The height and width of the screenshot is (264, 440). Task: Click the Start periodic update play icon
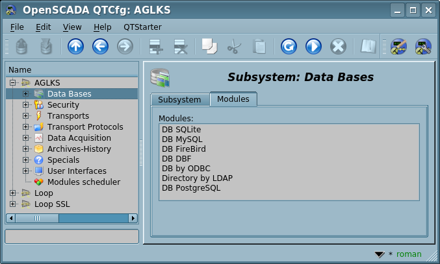(x=313, y=47)
